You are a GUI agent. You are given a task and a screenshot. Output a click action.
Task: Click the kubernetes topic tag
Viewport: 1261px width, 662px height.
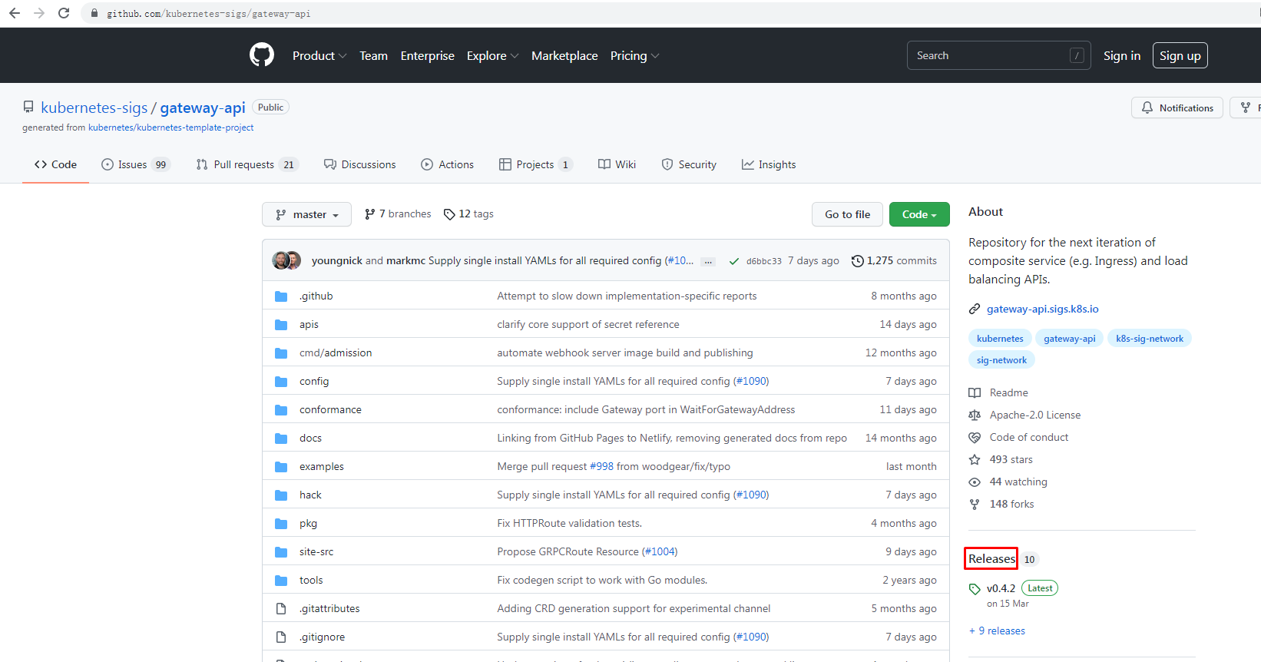1000,339
